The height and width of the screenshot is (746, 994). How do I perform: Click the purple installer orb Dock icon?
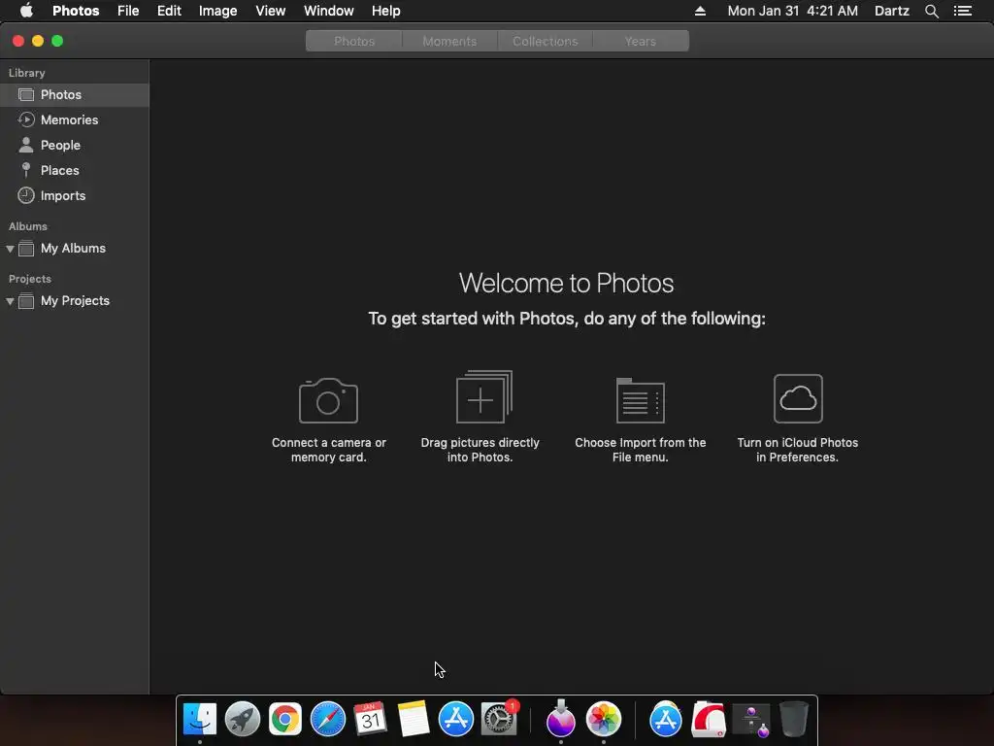pos(560,720)
